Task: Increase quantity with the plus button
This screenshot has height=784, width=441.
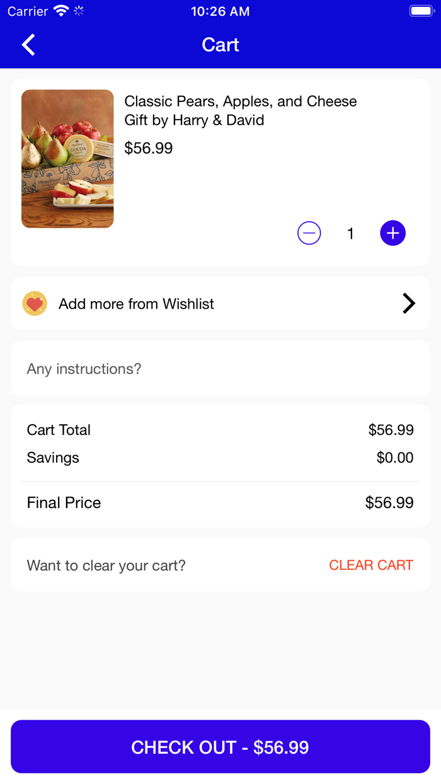Action: pyautogui.click(x=392, y=233)
